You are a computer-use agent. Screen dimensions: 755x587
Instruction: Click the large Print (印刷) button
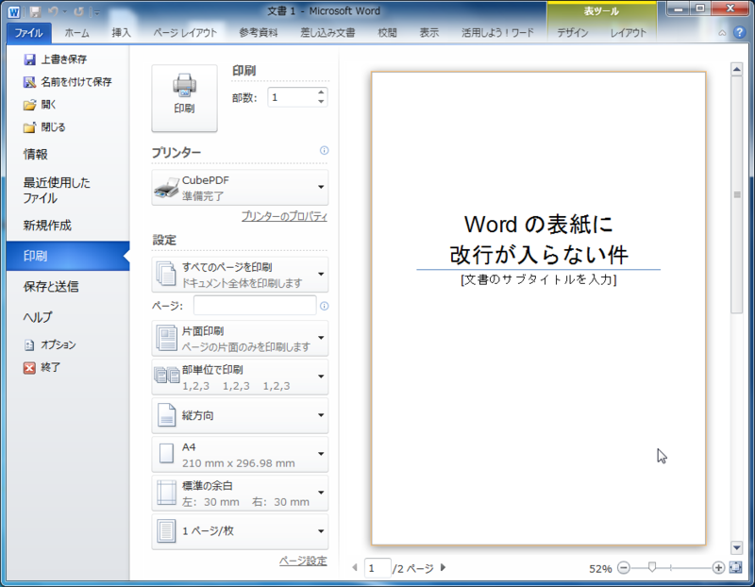tap(184, 98)
